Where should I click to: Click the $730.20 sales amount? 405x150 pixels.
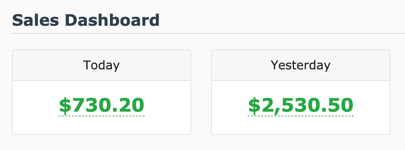point(102,105)
